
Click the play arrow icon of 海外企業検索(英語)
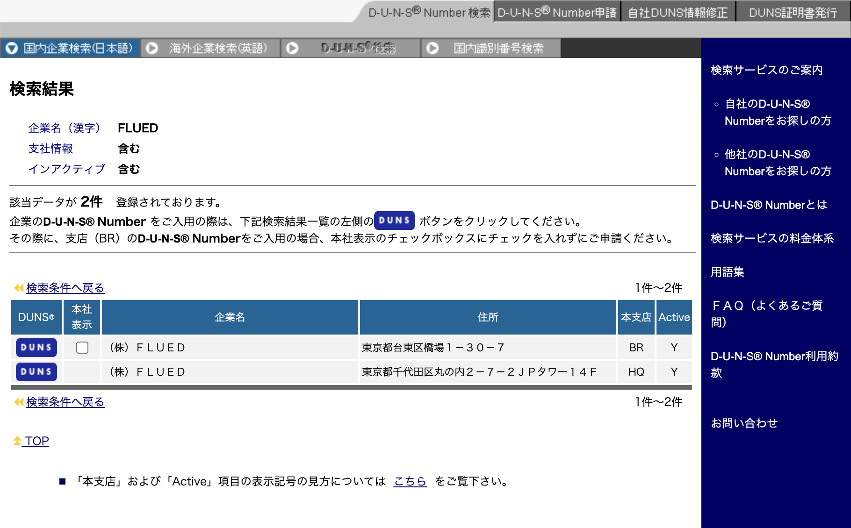[152, 48]
